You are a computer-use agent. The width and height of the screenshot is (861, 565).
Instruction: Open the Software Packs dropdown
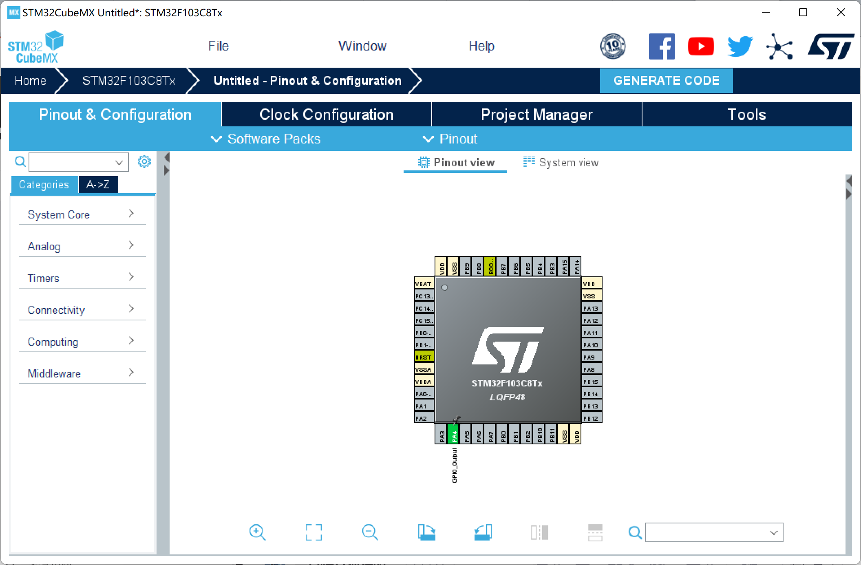pyautogui.click(x=266, y=139)
